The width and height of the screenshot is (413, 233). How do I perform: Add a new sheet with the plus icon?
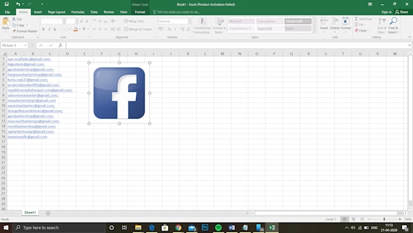(48, 213)
